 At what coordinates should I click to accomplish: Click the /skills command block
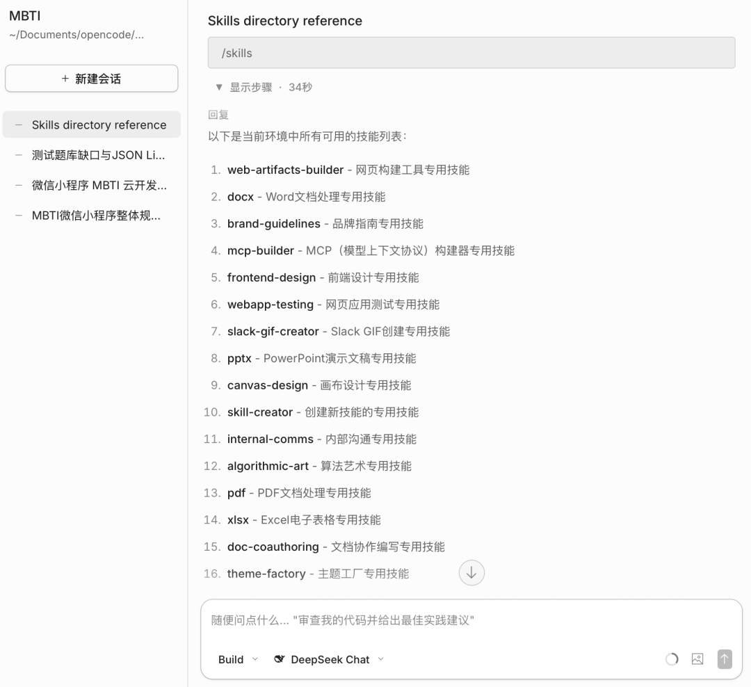[471, 52]
